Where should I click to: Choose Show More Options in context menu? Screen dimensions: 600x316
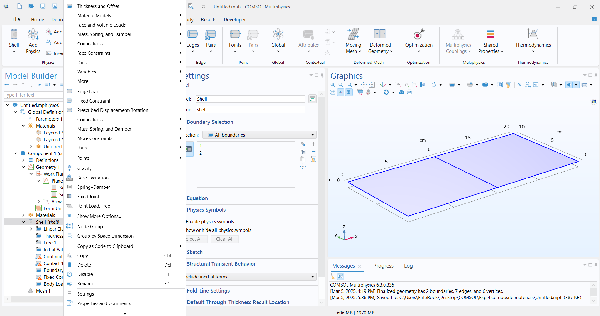pos(99,216)
